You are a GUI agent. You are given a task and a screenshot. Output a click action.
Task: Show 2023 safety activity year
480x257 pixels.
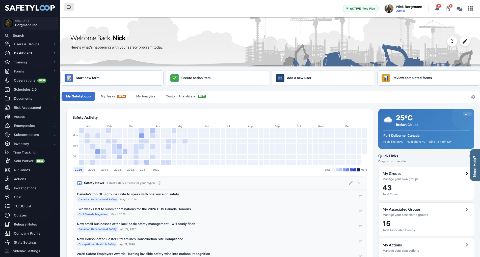(x=118, y=170)
